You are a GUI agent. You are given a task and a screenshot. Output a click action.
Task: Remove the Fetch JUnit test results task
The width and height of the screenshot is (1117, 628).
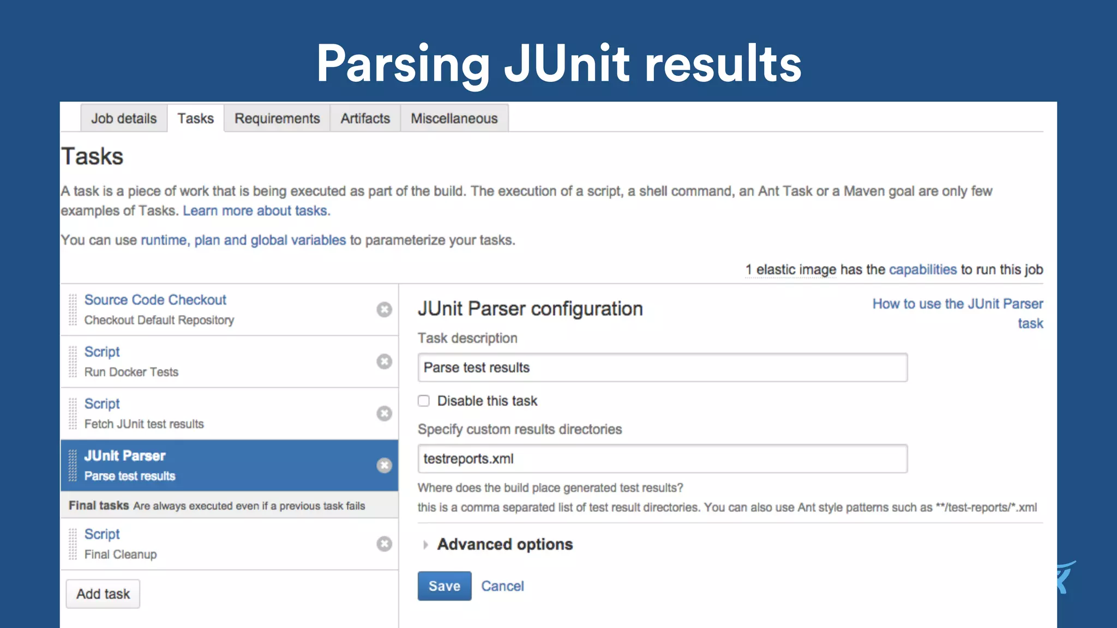click(x=384, y=413)
